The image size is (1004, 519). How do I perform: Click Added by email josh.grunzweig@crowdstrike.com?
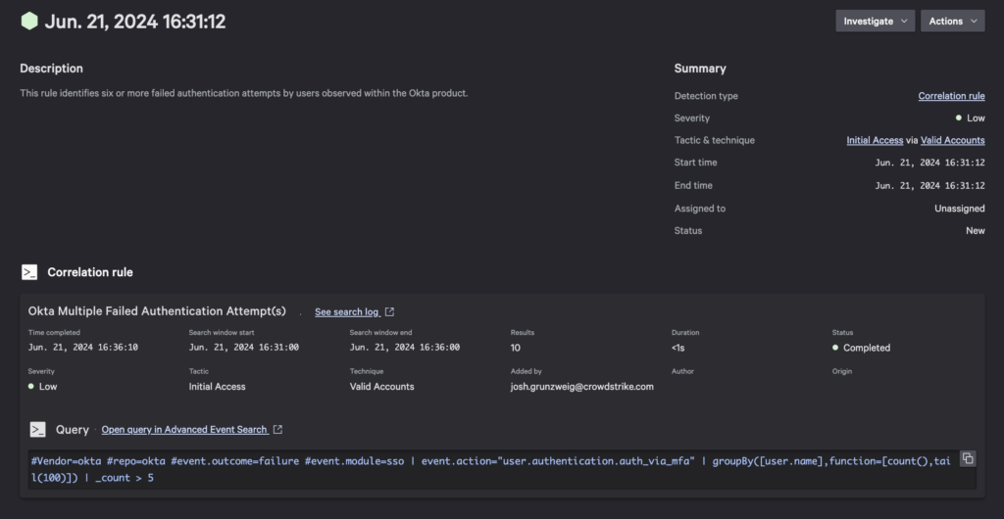click(x=582, y=387)
